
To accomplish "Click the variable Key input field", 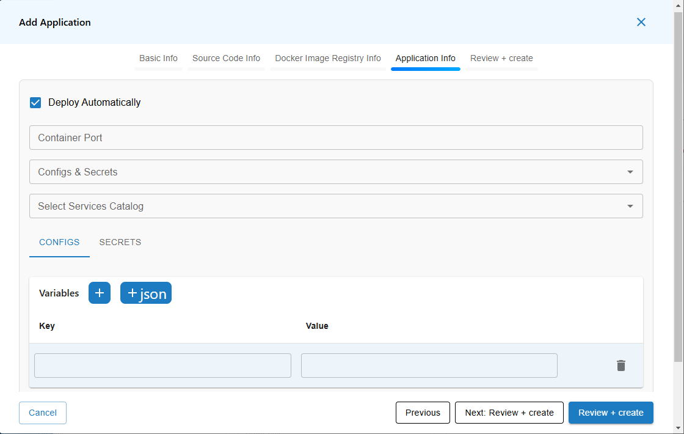I will tap(162, 366).
